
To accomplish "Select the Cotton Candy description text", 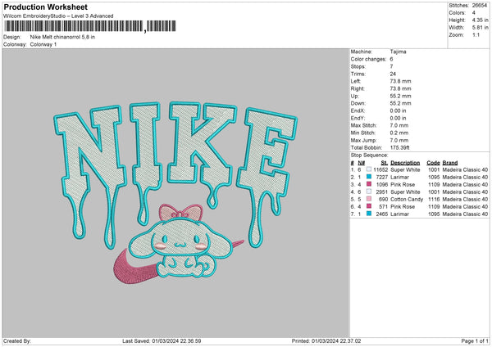I will tap(407, 199).
